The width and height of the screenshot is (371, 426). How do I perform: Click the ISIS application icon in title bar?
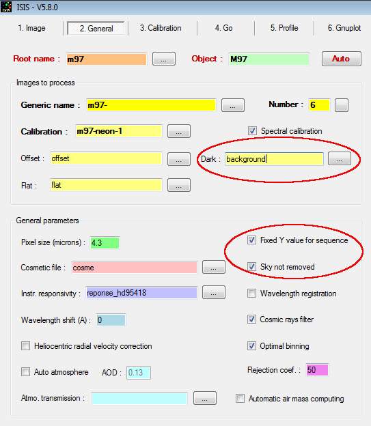[6, 7]
